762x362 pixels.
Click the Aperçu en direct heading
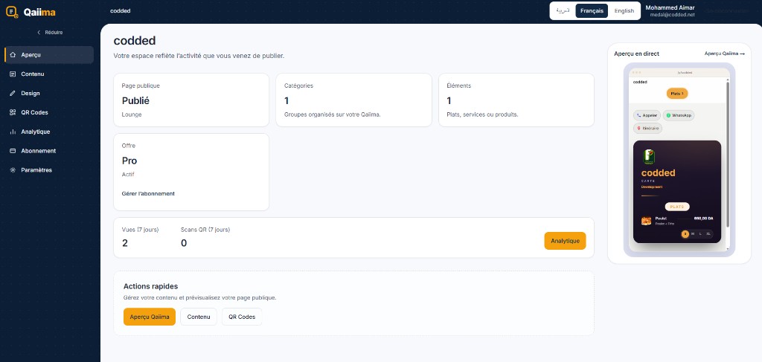click(x=637, y=54)
